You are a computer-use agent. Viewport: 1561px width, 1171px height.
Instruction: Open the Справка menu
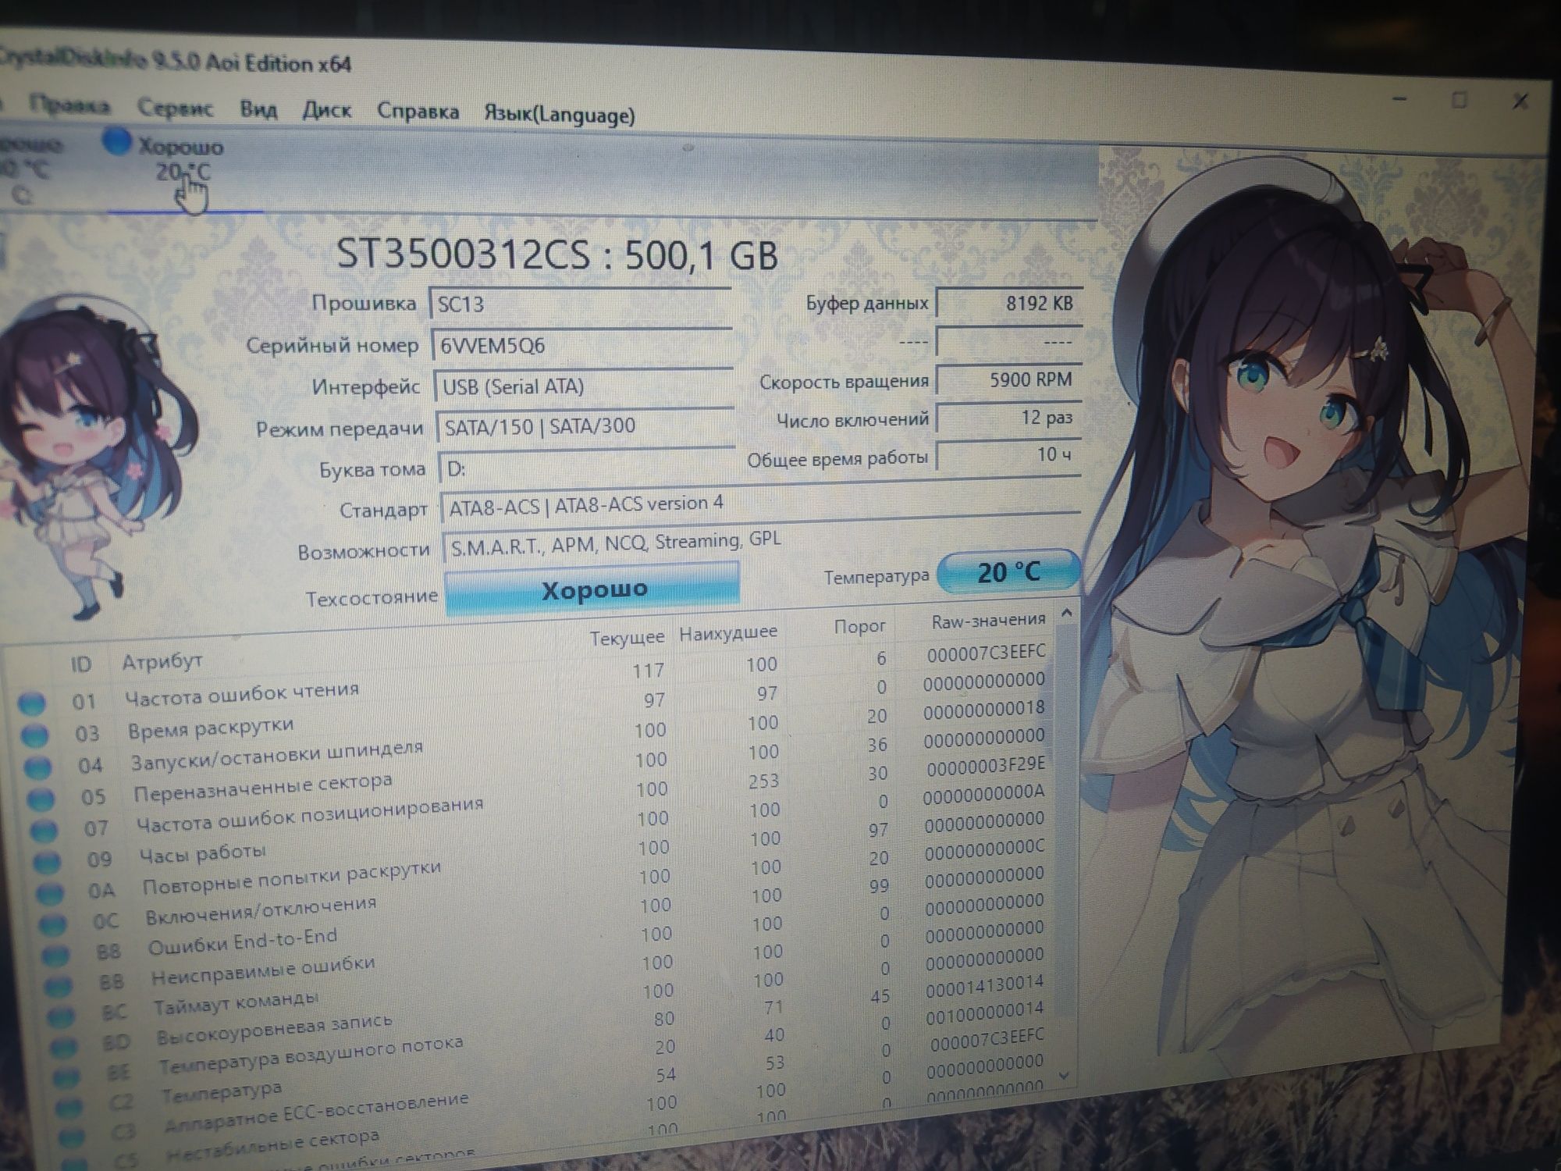[418, 112]
